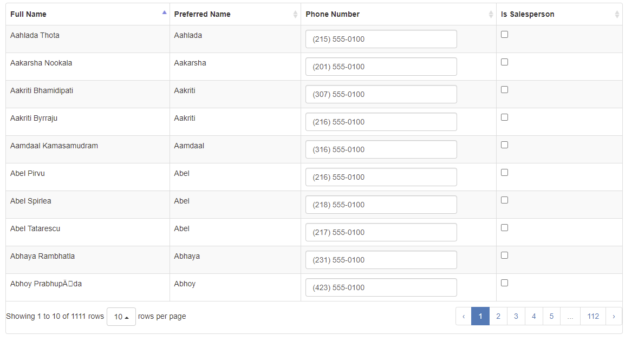
Task: Click the collapse arrow on the page size selector
Action: point(126,316)
